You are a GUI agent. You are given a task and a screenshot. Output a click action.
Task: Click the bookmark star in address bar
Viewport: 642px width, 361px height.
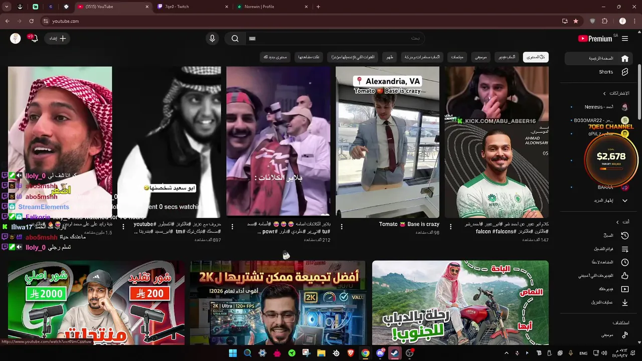click(576, 21)
